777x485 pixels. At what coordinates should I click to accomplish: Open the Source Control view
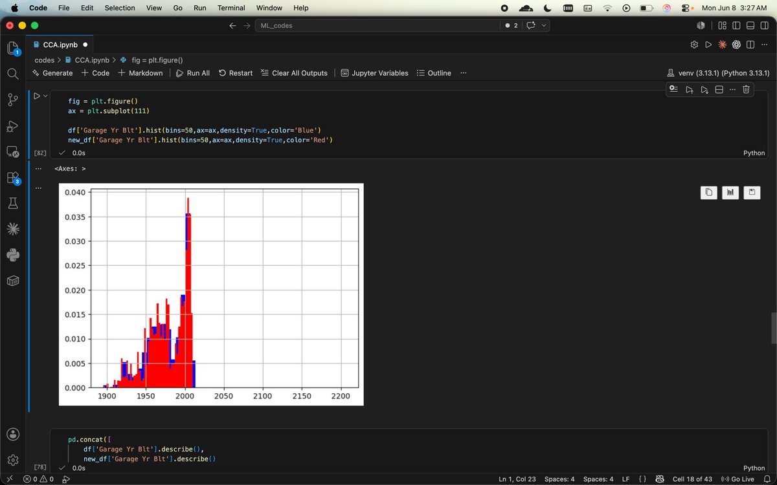[12, 100]
